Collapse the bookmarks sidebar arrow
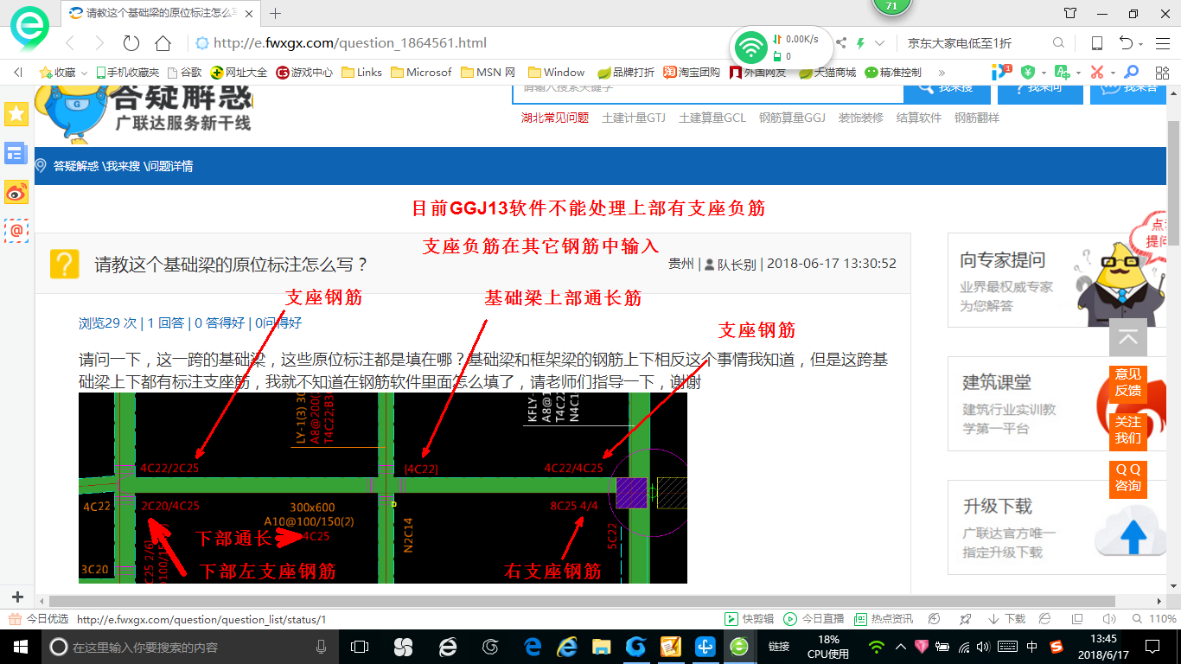 17,73
